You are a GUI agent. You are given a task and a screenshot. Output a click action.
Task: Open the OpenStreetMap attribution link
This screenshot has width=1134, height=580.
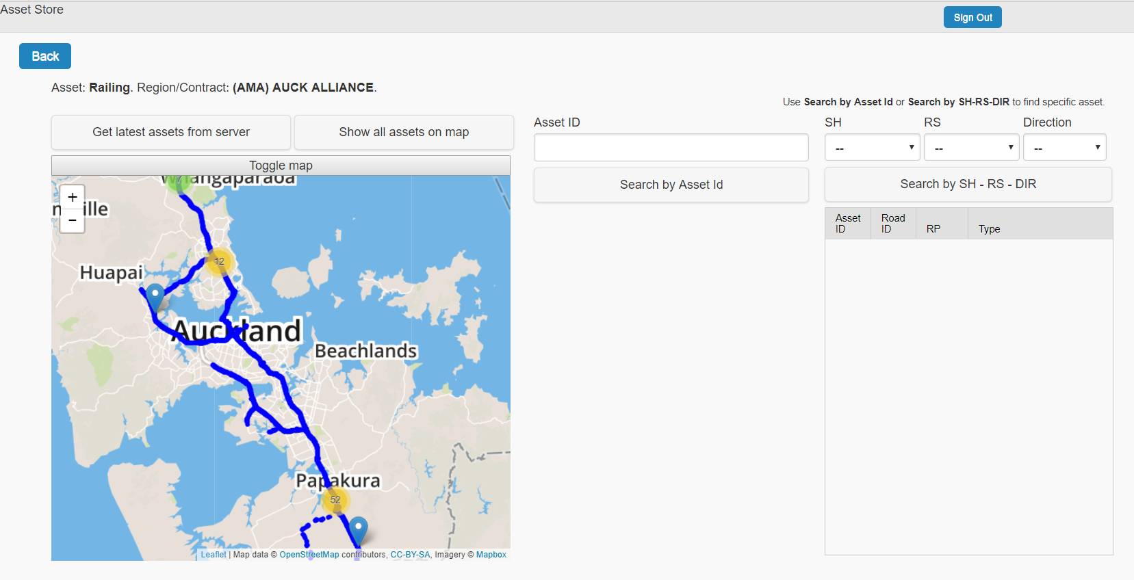(x=309, y=555)
